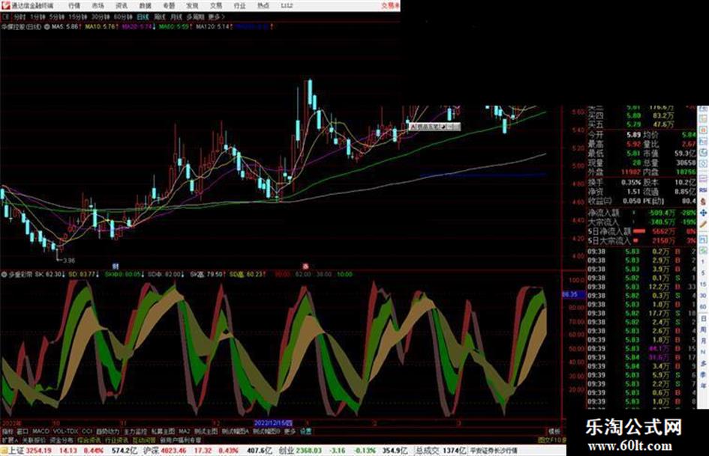Open the 发现 menu

tap(192, 6)
